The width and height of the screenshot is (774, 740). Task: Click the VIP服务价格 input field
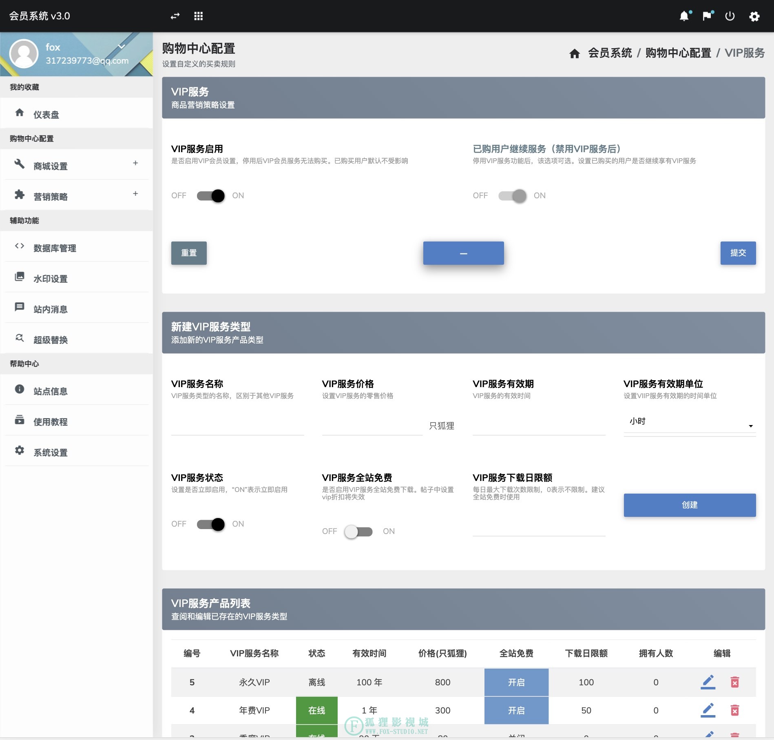[x=372, y=426]
